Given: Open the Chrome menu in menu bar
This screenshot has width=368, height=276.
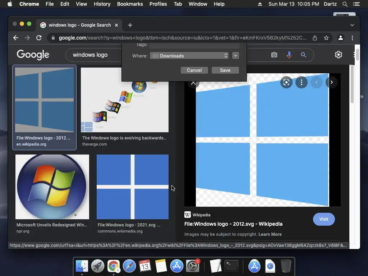Looking at the screenshot, I should tap(29, 4).
